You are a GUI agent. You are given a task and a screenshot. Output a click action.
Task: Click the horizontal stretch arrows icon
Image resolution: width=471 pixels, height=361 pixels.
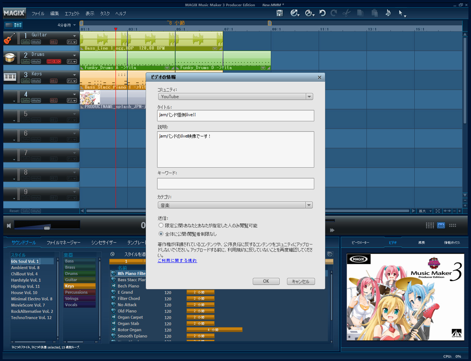click(x=447, y=211)
